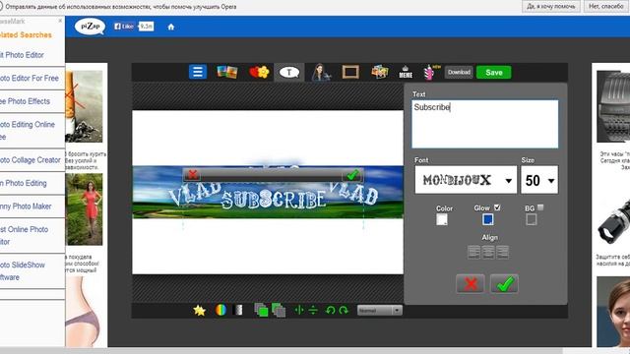The height and width of the screenshot is (354, 630).
Task: Open the add photo collage icon
Action: pyautogui.click(x=380, y=72)
